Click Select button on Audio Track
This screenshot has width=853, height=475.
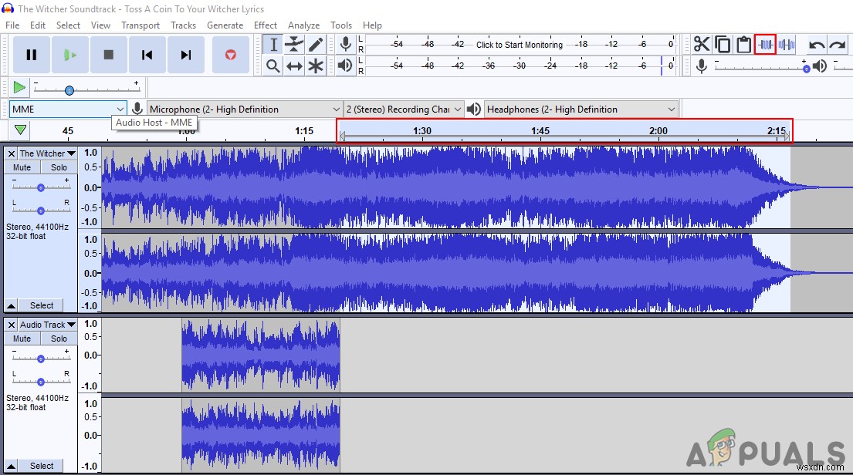coord(42,466)
